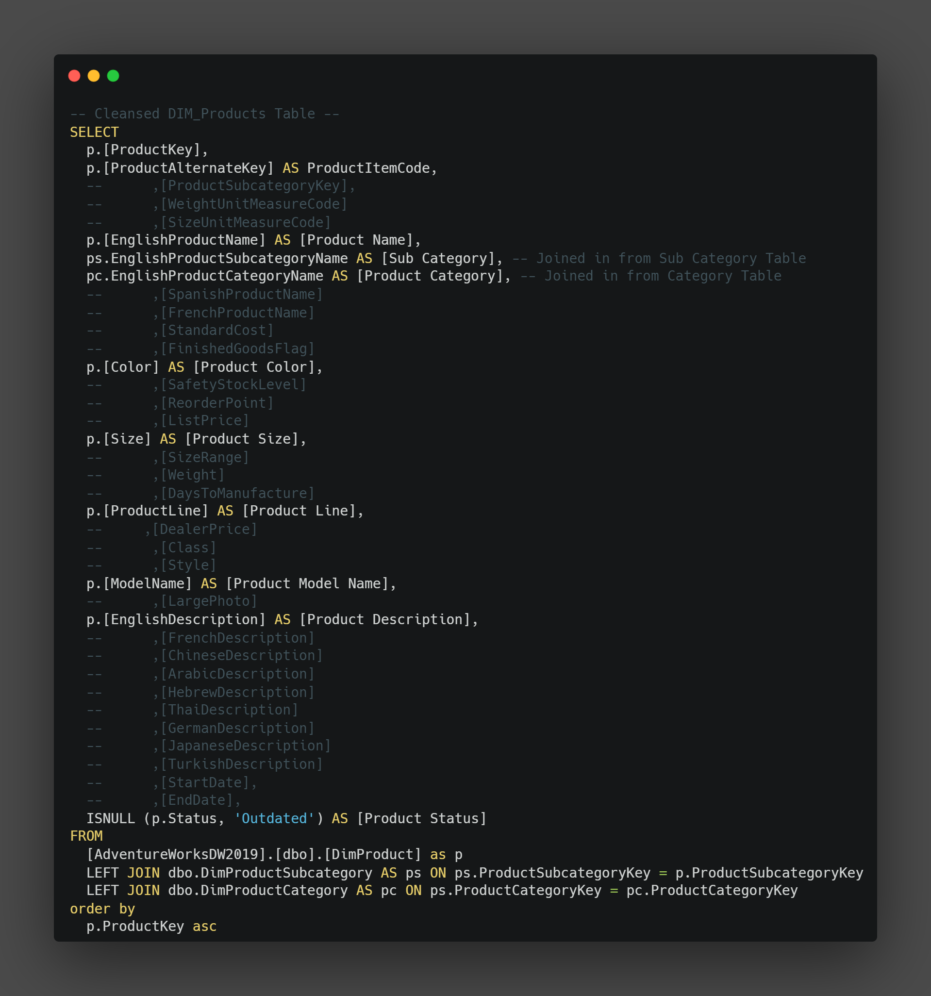Select the 'Outdated' string literal

pyautogui.click(x=275, y=818)
